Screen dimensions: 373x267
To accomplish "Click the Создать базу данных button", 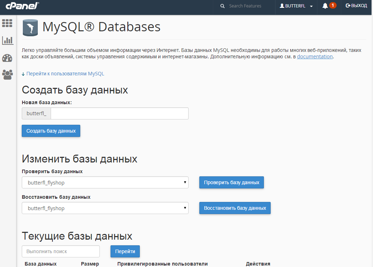I will coord(51,131).
